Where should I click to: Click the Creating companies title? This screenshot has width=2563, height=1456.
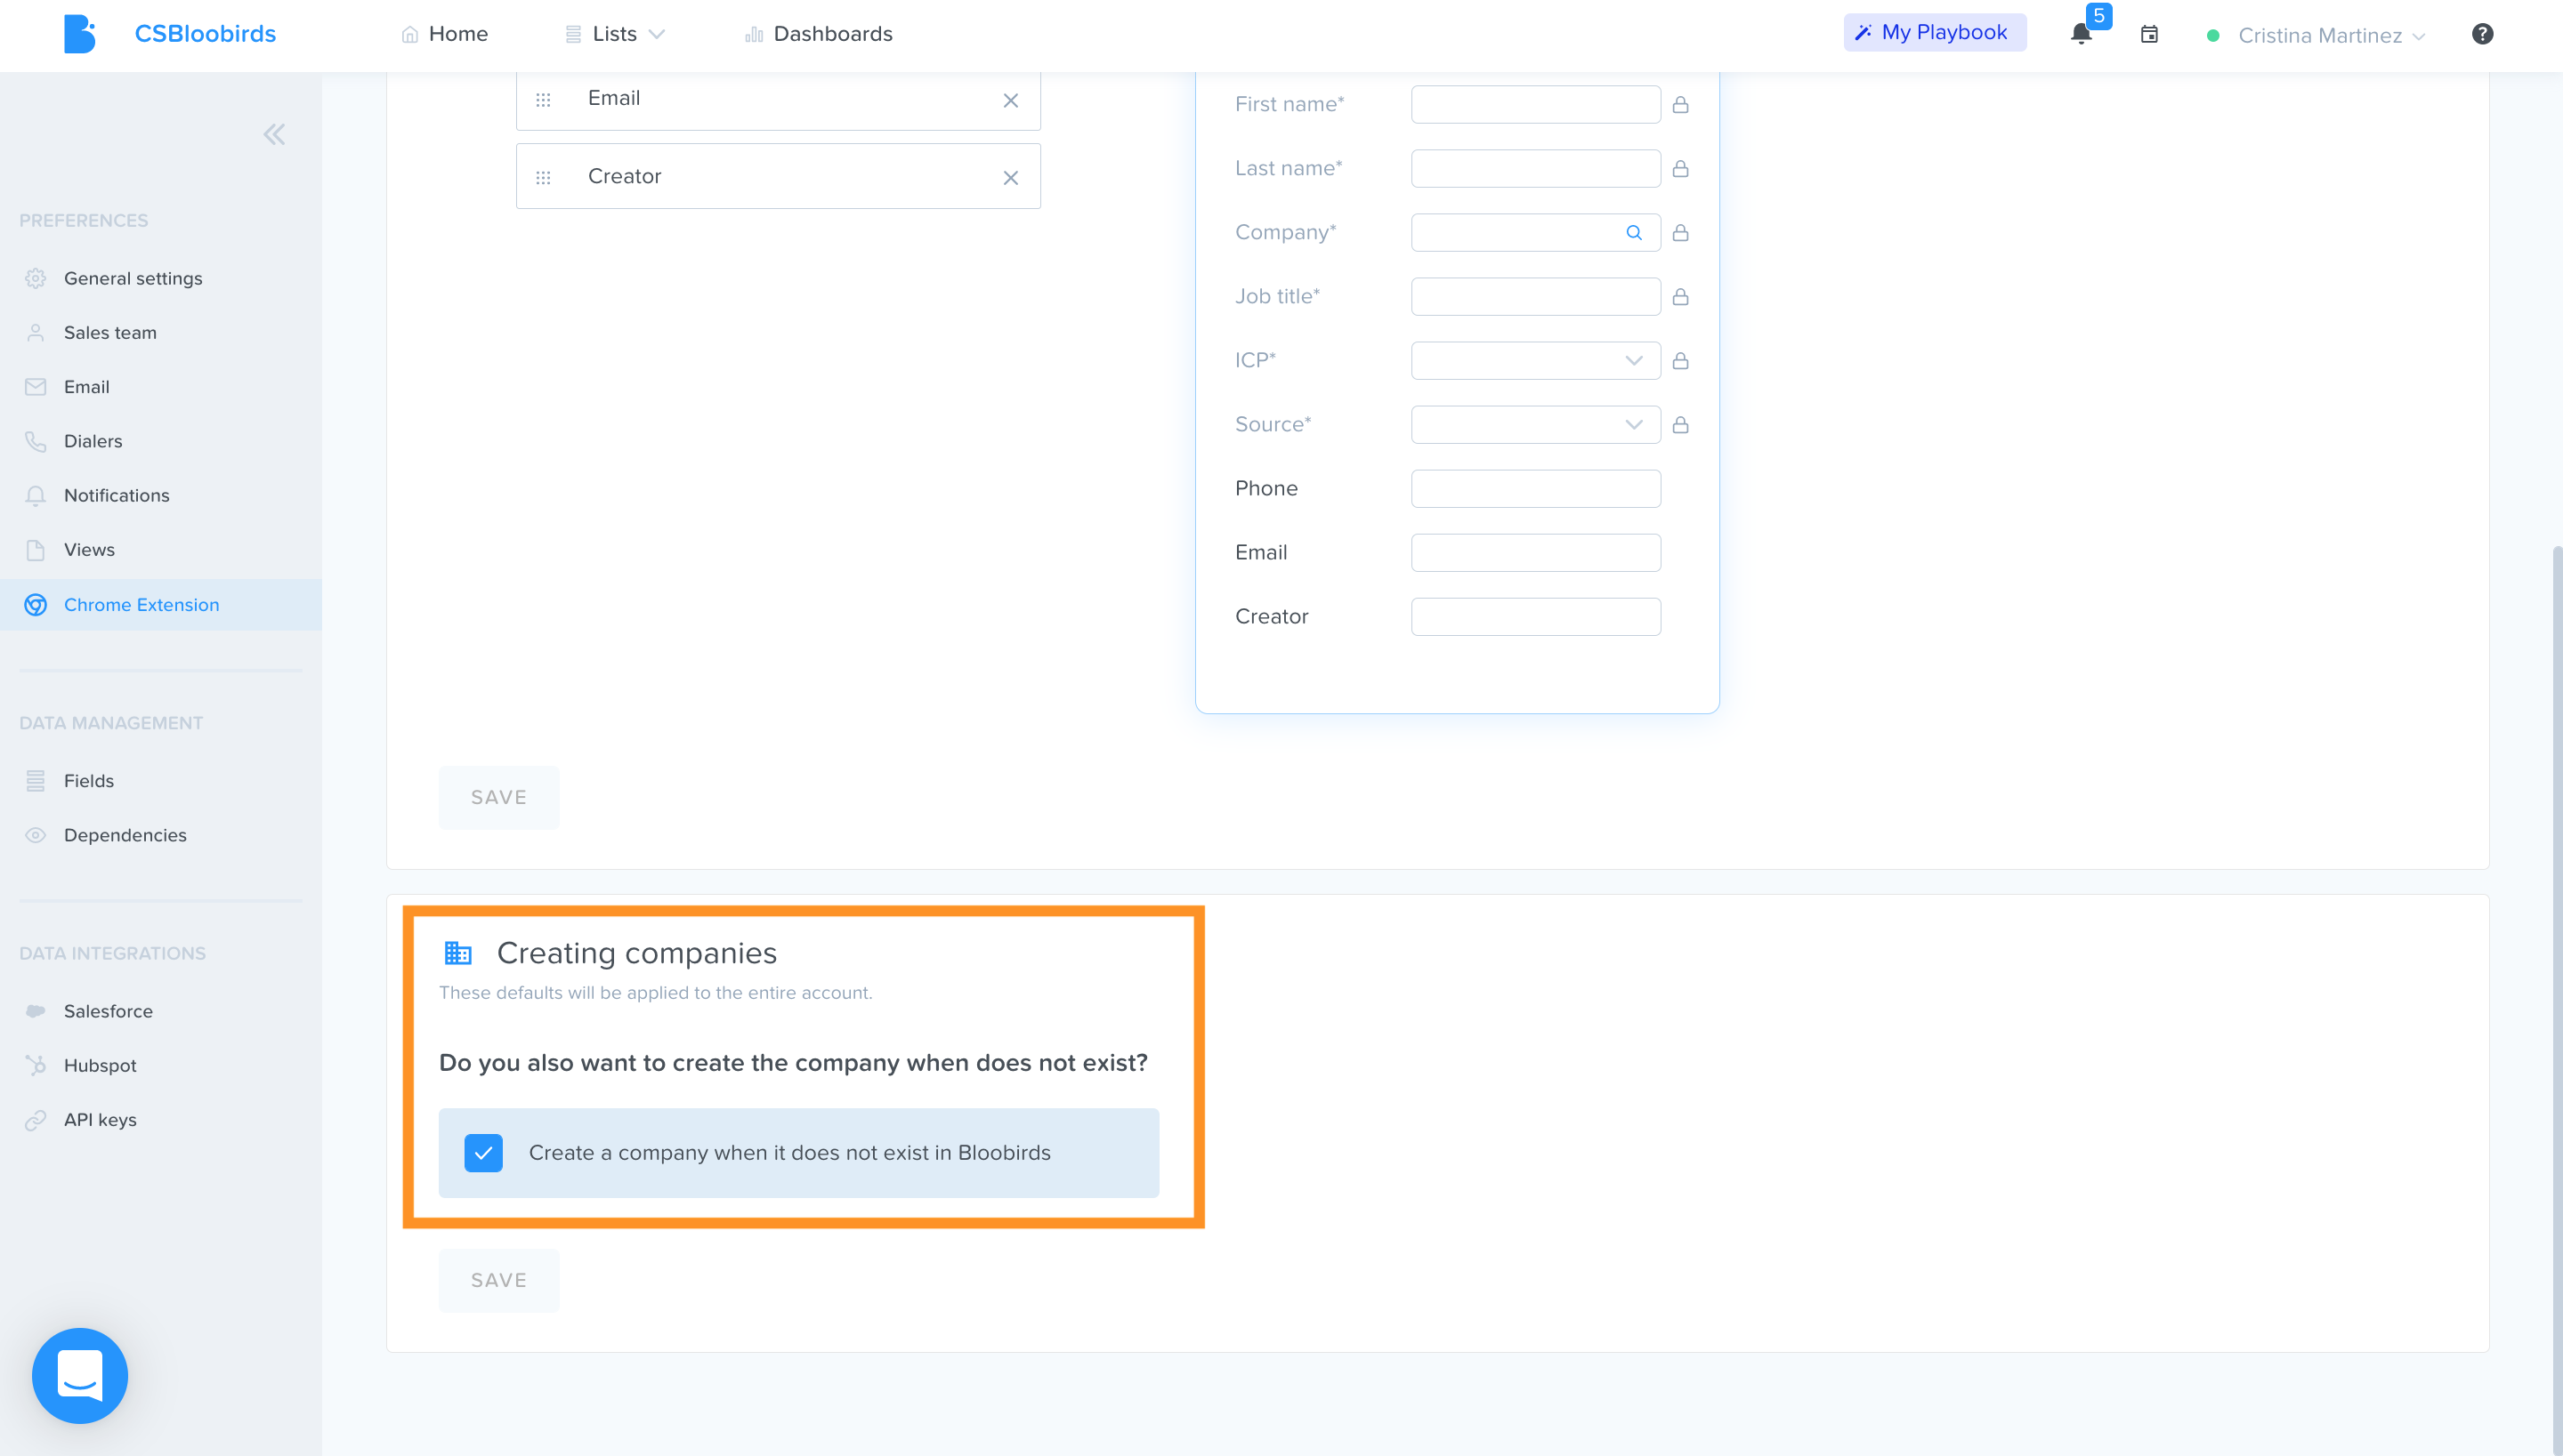(x=636, y=953)
